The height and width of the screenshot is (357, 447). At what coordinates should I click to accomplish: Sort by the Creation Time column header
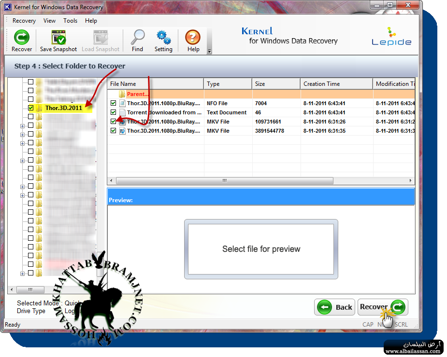click(x=336, y=83)
